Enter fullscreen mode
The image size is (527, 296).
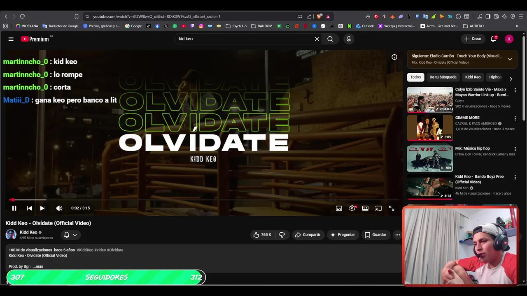click(392, 208)
